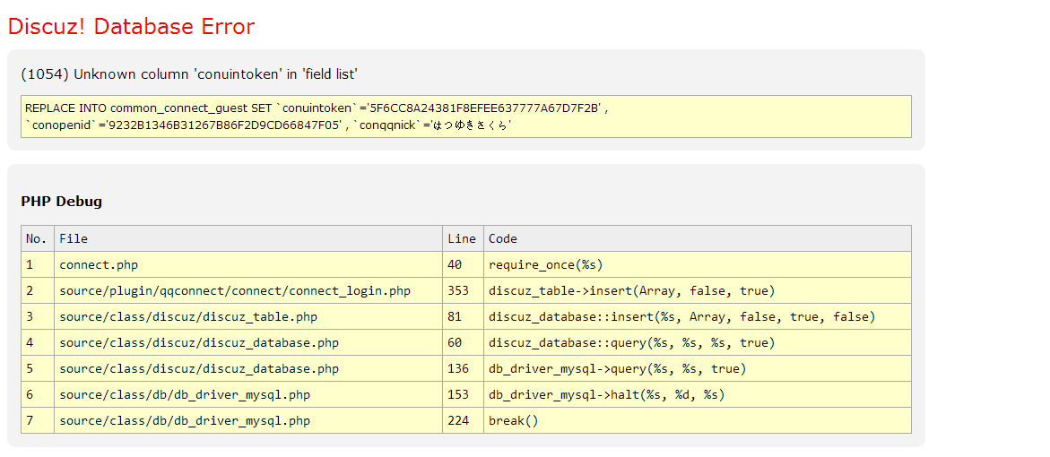The width and height of the screenshot is (1050, 457).
Task: Click the REPLACE INTO SQL query box
Action: click(x=465, y=116)
